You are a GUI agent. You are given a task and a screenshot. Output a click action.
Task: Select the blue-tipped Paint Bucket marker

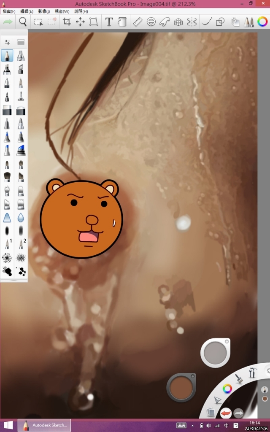21,150
